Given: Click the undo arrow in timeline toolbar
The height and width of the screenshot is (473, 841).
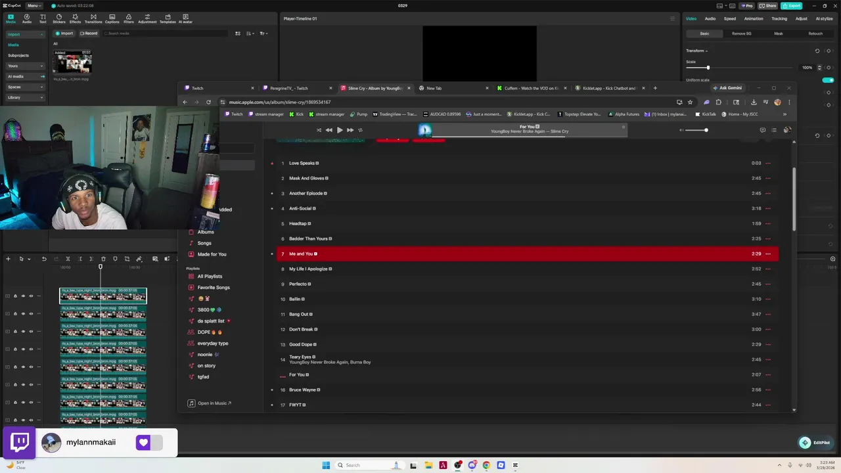Looking at the screenshot, I should [44, 259].
